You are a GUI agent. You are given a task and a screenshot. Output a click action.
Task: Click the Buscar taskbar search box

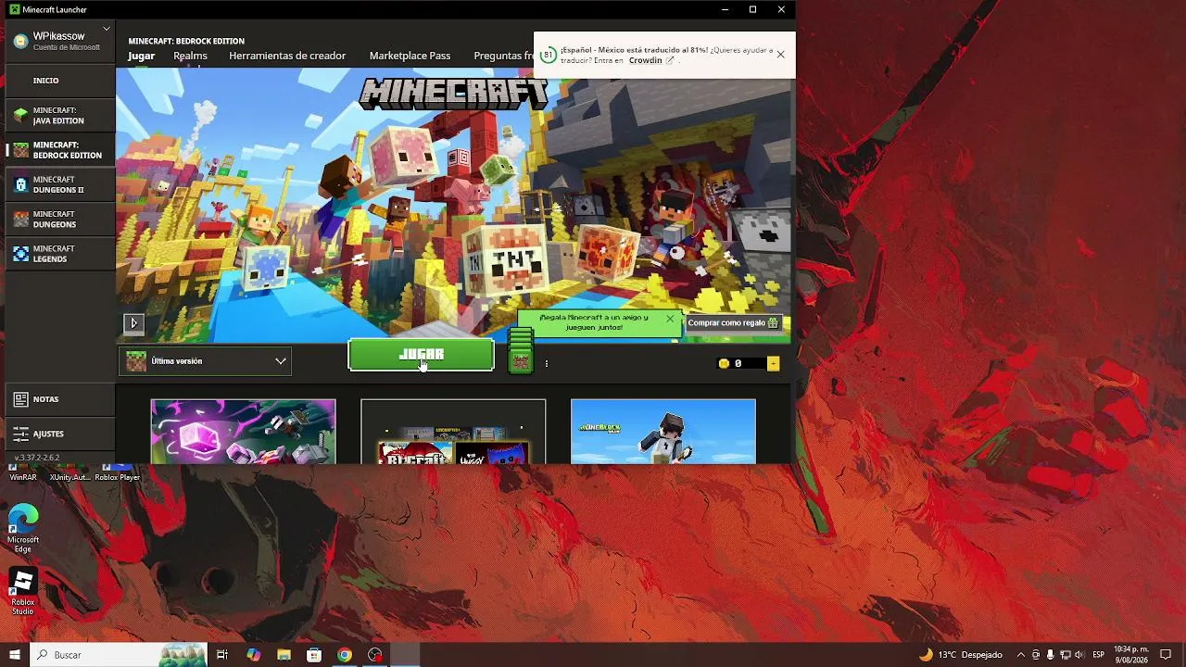point(119,655)
